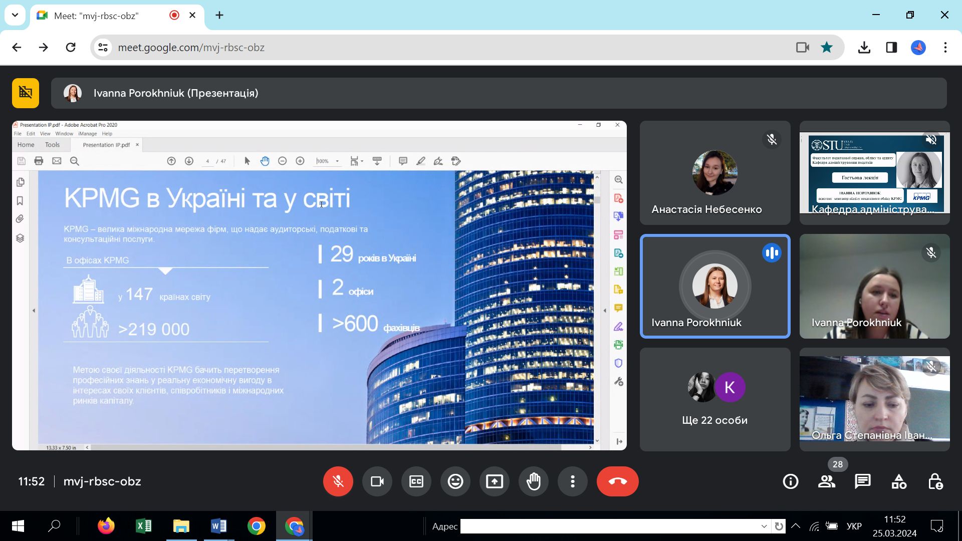This screenshot has width=962, height=541.
Task: Open the bookmarks panel in Acrobat sidebar
Action: (20, 201)
